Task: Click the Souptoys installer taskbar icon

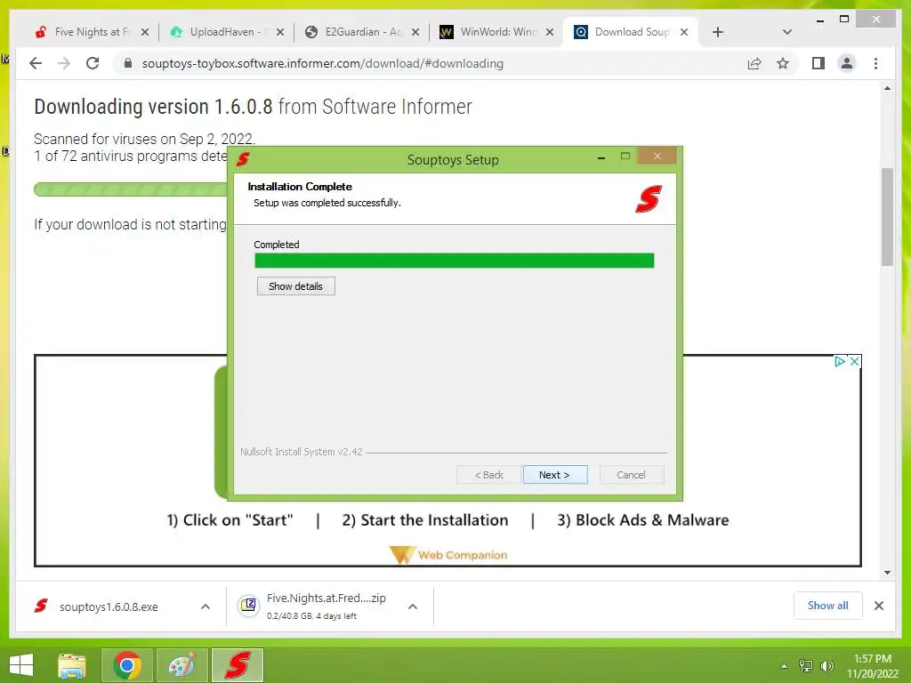Action: click(238, 665)
